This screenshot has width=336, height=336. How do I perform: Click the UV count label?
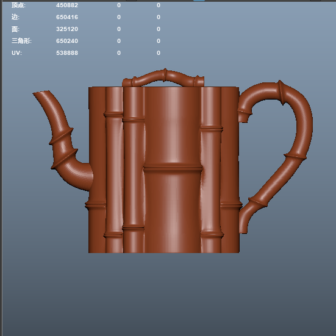coord(16,53)
